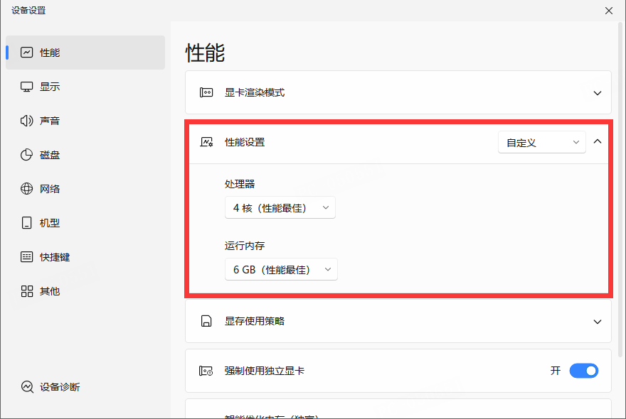
Task: Click the 性能 chart icon in sidebar
Action: coord(27,53)
